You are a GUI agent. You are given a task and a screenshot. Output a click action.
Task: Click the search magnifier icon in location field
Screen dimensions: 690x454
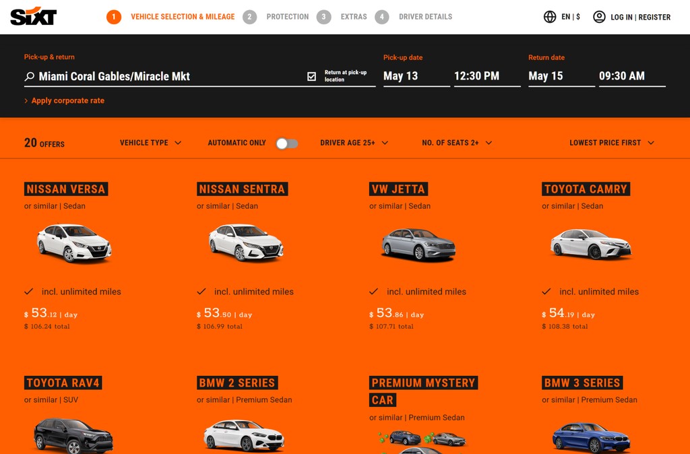point(30,77)
